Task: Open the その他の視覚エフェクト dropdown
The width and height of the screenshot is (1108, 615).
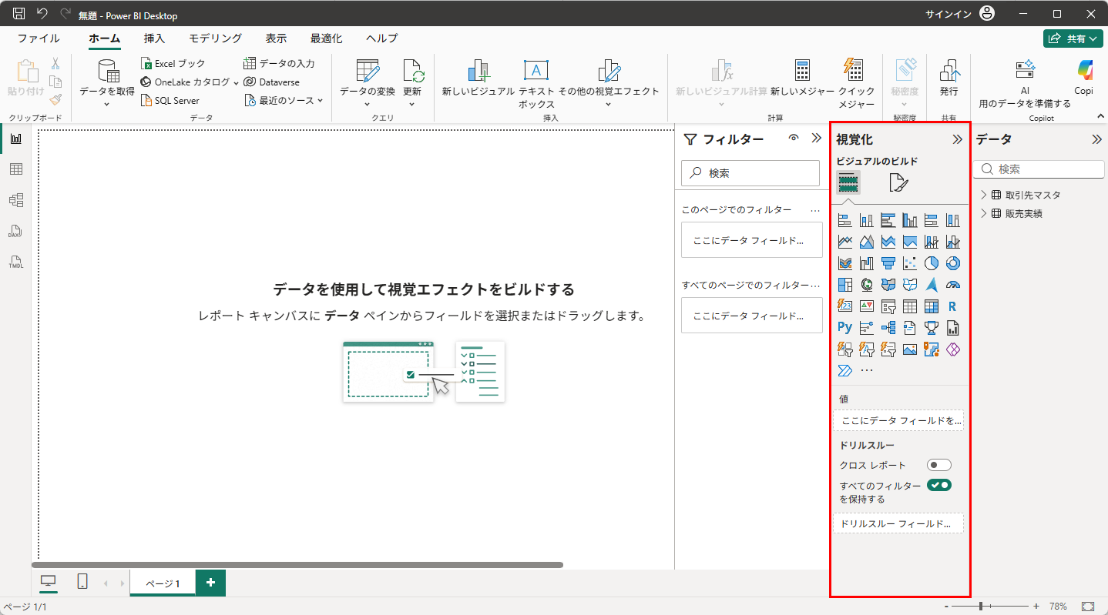Action: coord(609,104)
